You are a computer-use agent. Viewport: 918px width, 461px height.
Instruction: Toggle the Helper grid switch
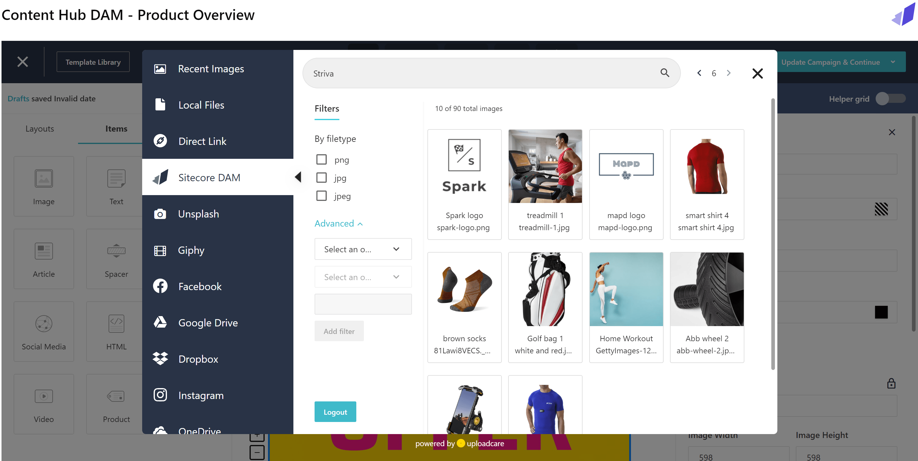pyautogui.click(x=890, y=99)
